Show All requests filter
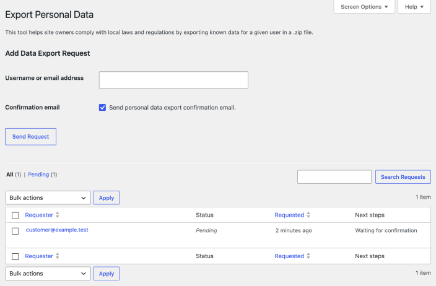The height and width of the screenshot is (286, 436). pyautogui.click(x=10, y=175)
